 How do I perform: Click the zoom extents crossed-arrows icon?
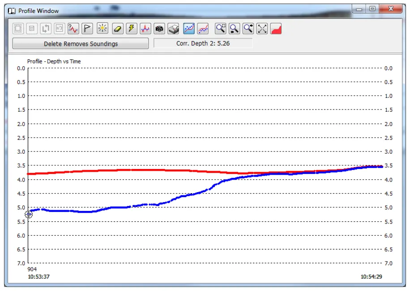(262, 29)
